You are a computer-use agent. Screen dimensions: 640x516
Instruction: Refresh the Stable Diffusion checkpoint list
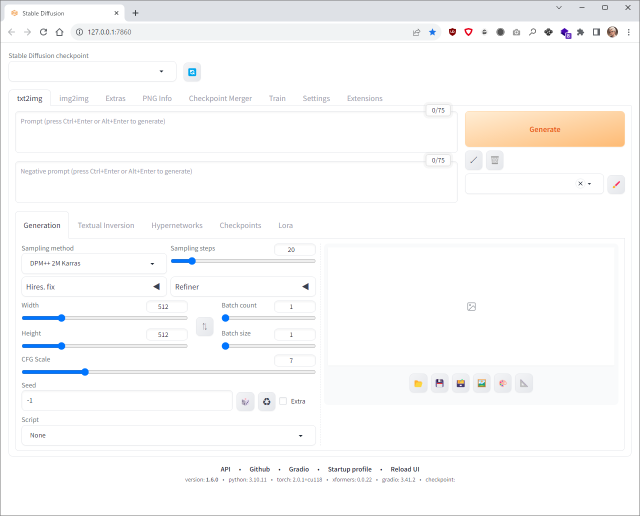[x=192, y=72]
